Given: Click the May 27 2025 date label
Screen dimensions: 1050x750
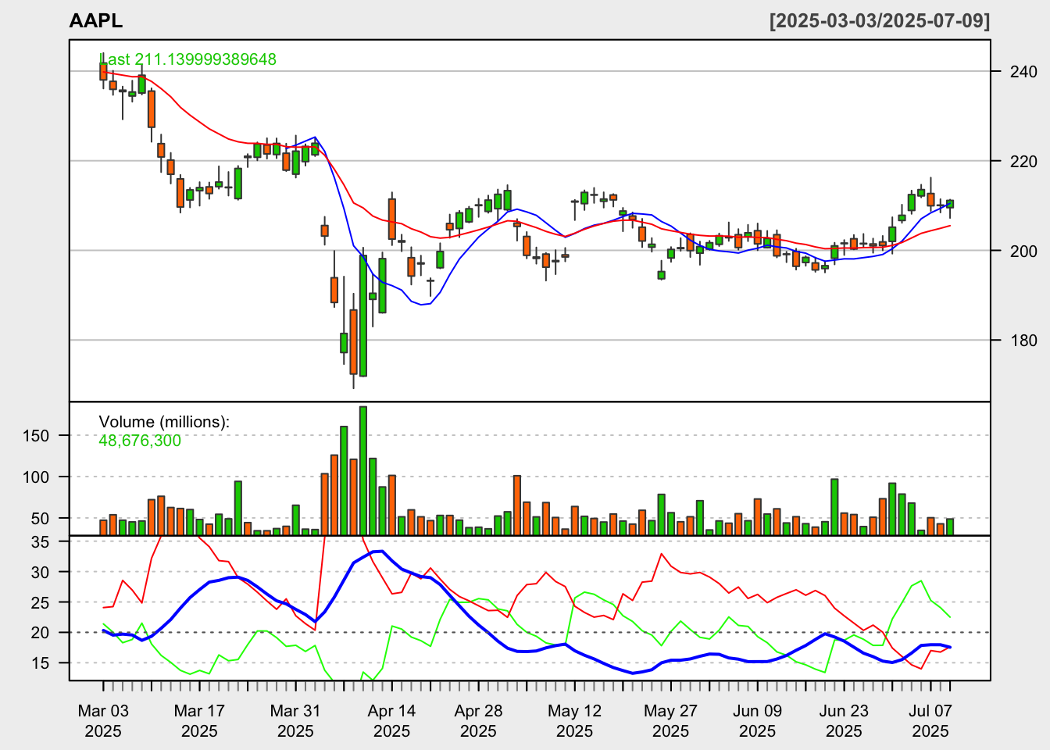Looking at the screenshot, I should tap(670, 721).
